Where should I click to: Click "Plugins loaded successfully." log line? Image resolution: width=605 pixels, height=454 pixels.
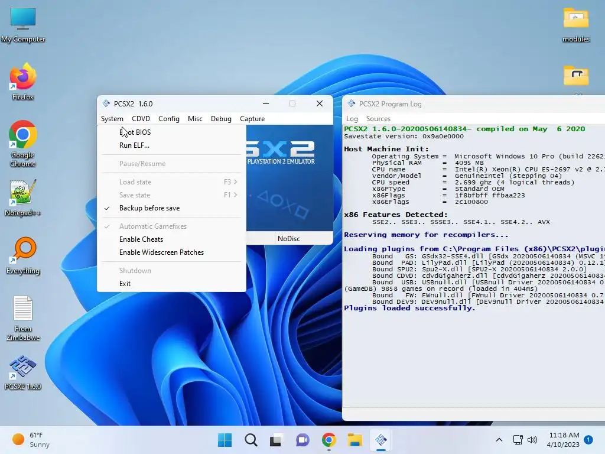click(x=409, y=308)
